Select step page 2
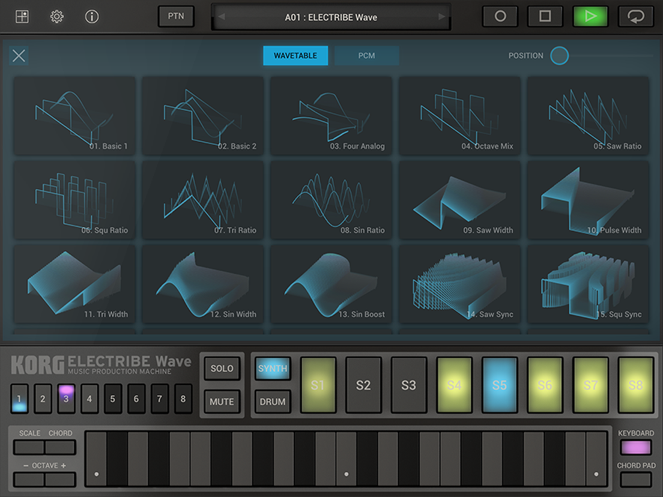Viewport: 663px width, 497px height. (x=43, y=399)
